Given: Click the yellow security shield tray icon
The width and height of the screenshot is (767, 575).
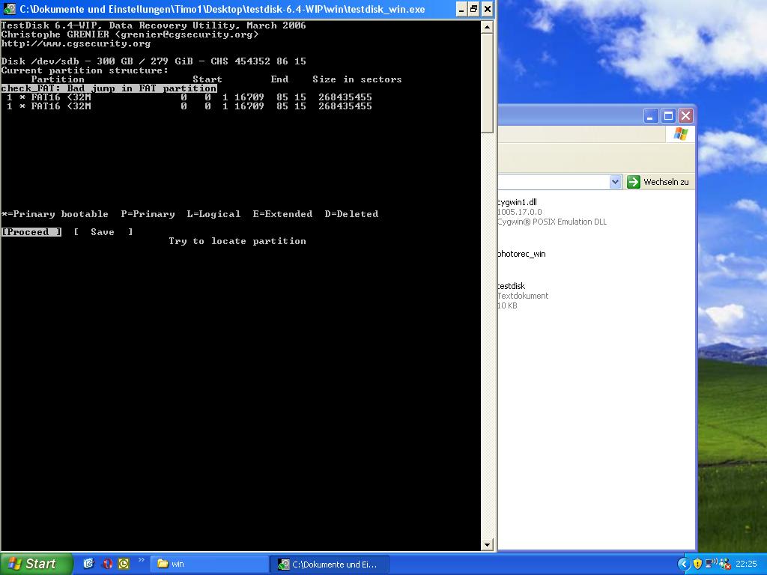Looking at the screenshot, I should [697, 565].
